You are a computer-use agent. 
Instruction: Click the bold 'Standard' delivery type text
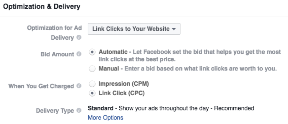100,108
